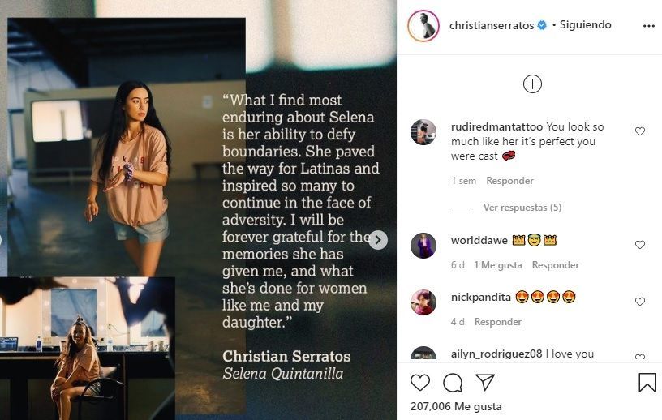Open nickpandita's profile avatar
The width and height of the screenshot is (662, 420).
(423, 302)
